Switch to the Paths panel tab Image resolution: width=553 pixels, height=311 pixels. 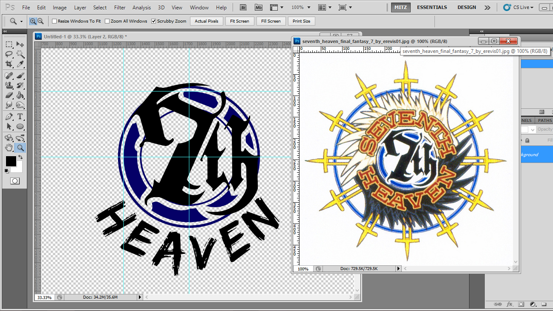point(544,121)
